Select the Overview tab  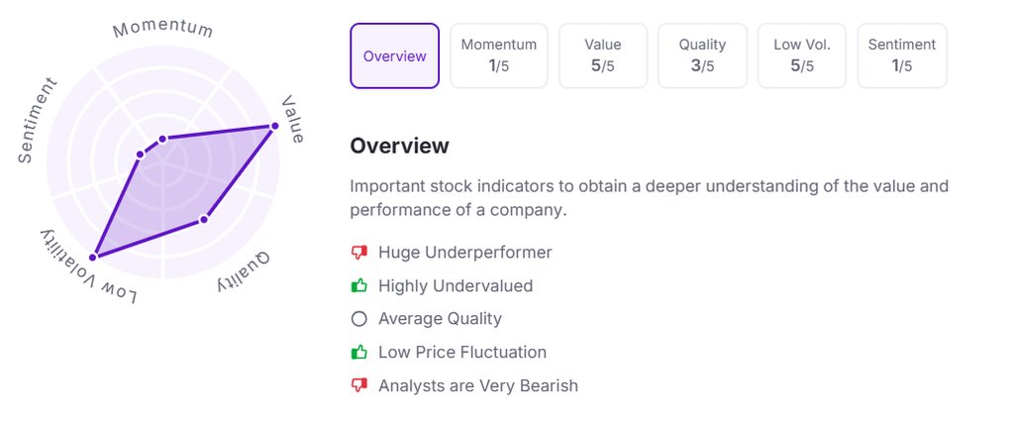[394, 56]
